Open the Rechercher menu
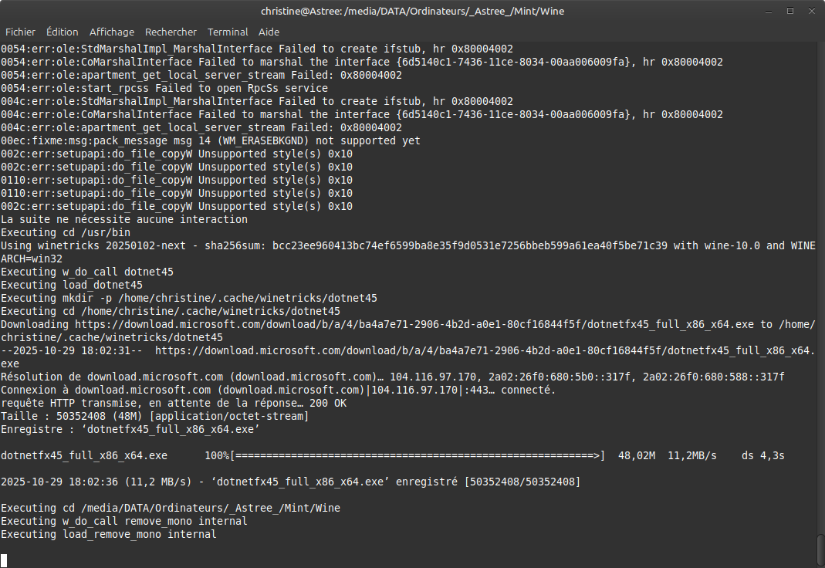This screenshot has width=825, height=568. (171, 32)
